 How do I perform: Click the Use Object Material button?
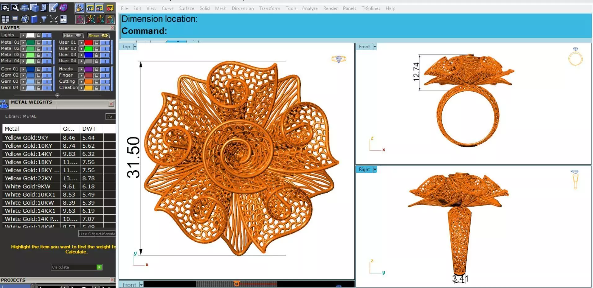pyautogui.click(x=97, y=234)
